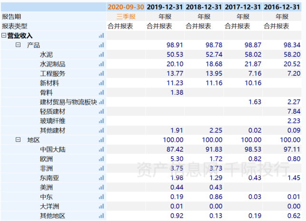This screenshot has height=221, width=306.
Task: Select the 中国大陆 87.42 value cell
Action: click(x=175, y=149)
